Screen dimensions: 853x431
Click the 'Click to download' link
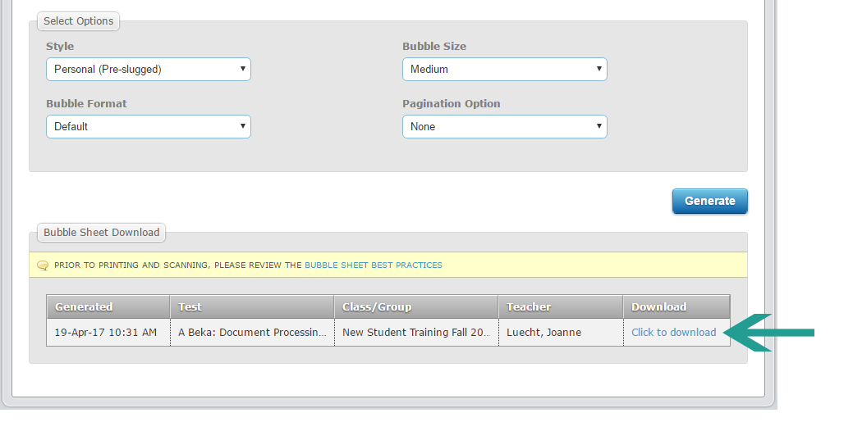pos(673,333)
